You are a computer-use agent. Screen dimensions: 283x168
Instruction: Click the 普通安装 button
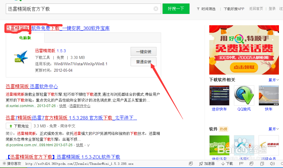click(x=143, y=62)
